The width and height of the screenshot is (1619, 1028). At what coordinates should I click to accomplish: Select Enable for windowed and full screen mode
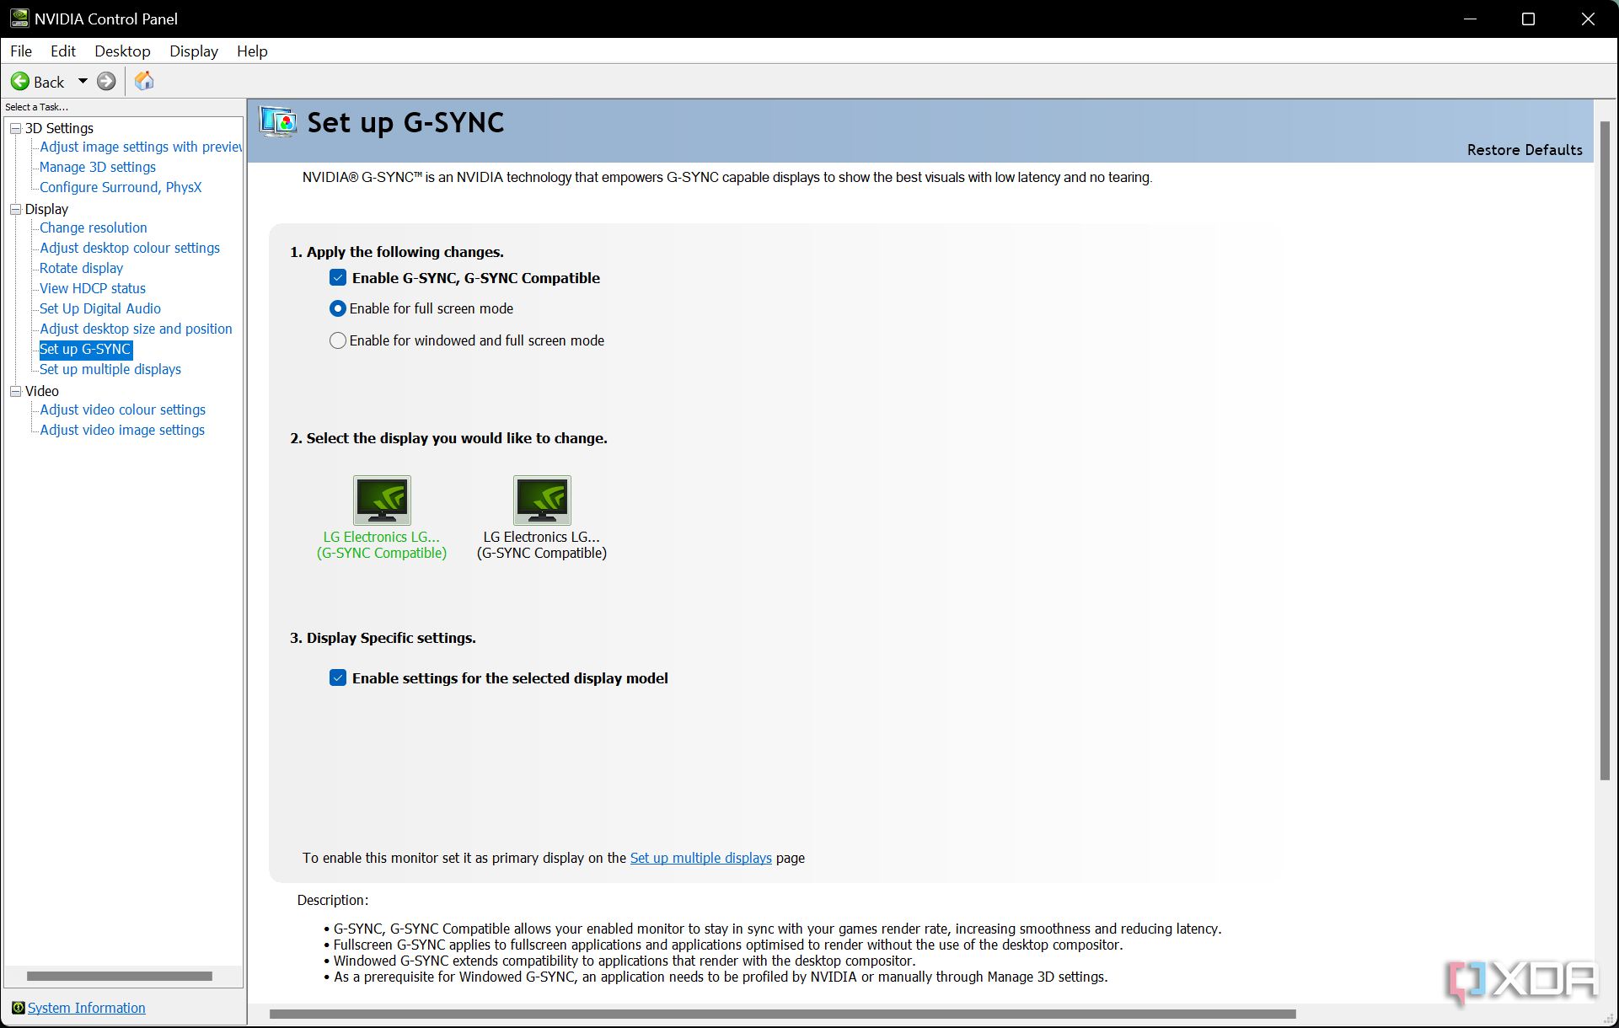tap(335, 340)
